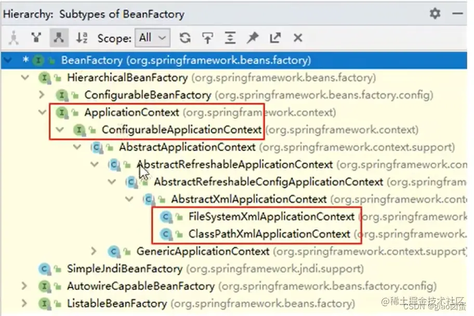The width and height of the screenshot is (474, 316).
Task: Select AbstractApplicationContext class row
Action: (x=234, y=147)
